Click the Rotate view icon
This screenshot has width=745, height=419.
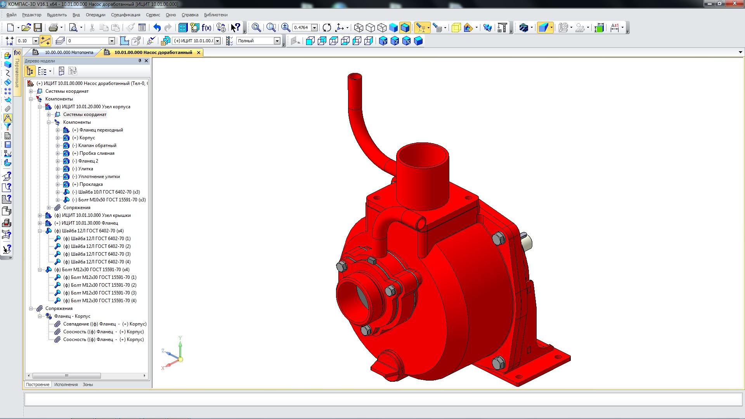(x=327, y=28)
